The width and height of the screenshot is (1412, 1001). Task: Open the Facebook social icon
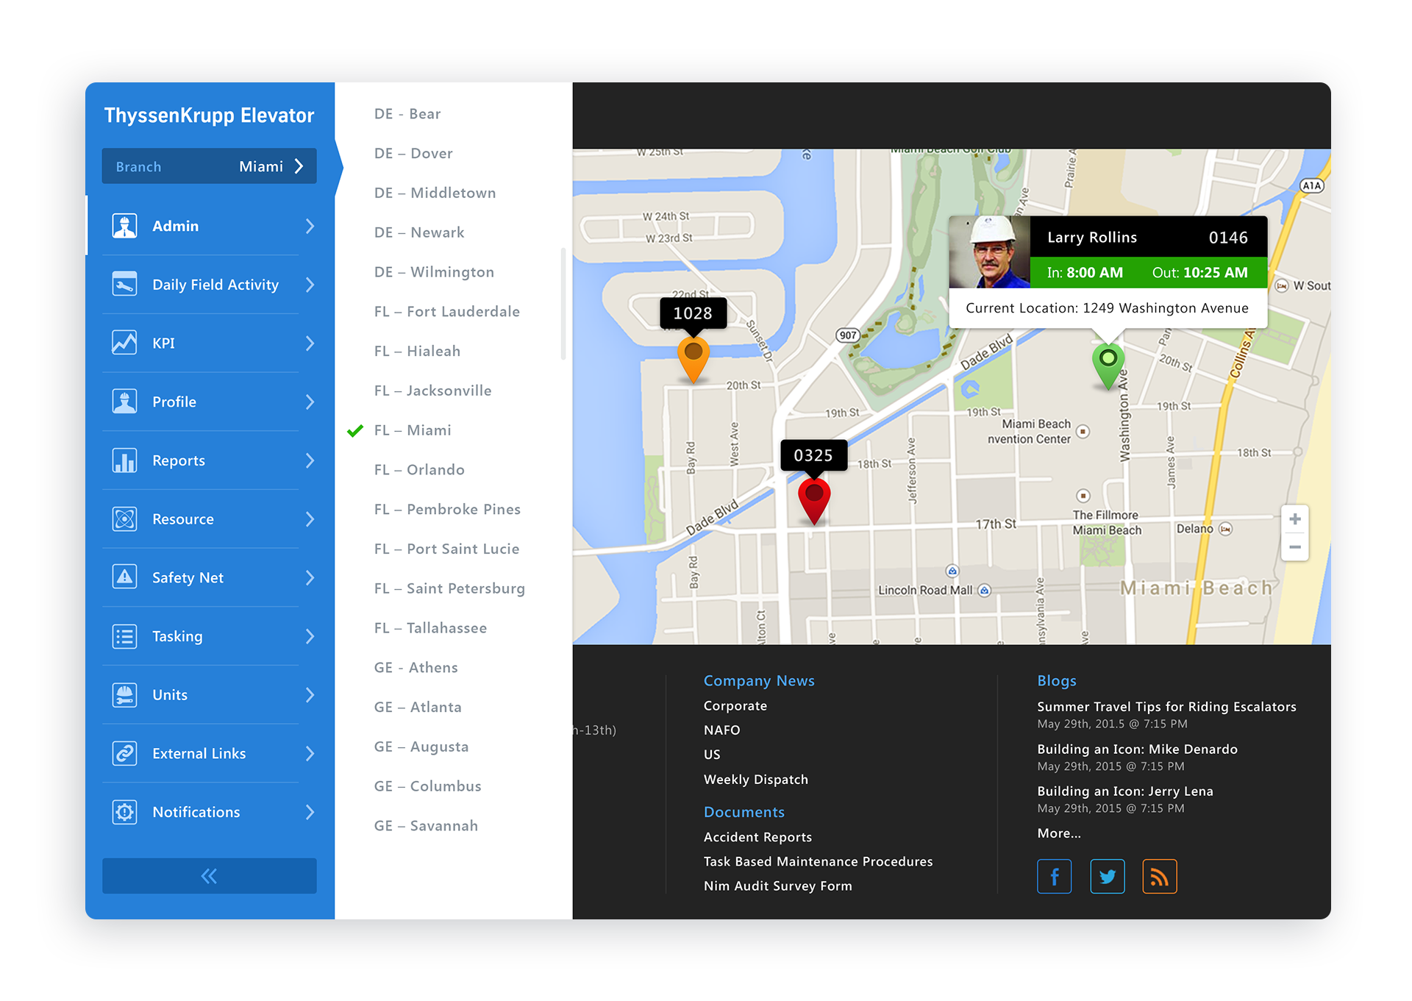[1054, 876]
